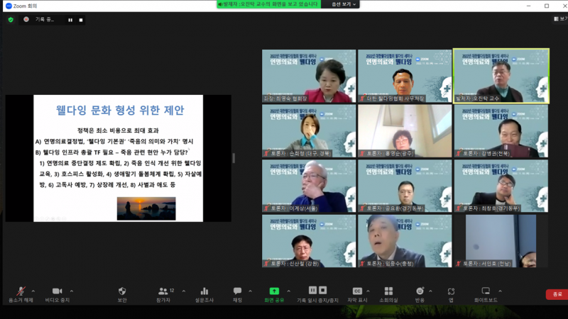
Task: Open the 옵션 보기 dropdown at top
Action: [339, 4]
